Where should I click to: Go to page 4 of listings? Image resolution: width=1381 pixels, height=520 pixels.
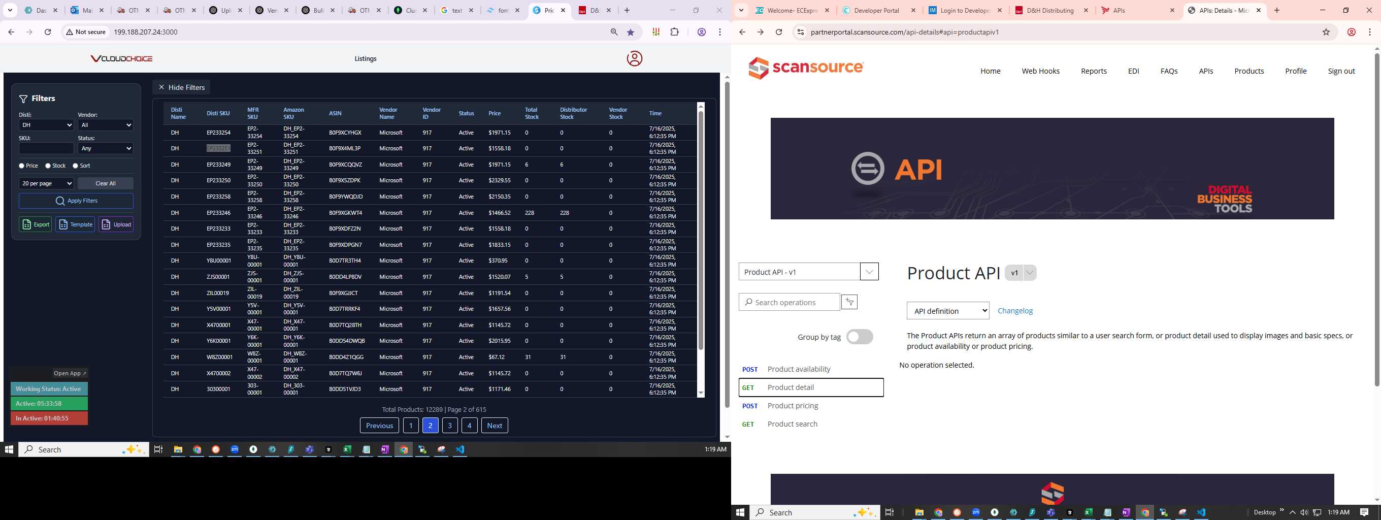tap(469, 425)
